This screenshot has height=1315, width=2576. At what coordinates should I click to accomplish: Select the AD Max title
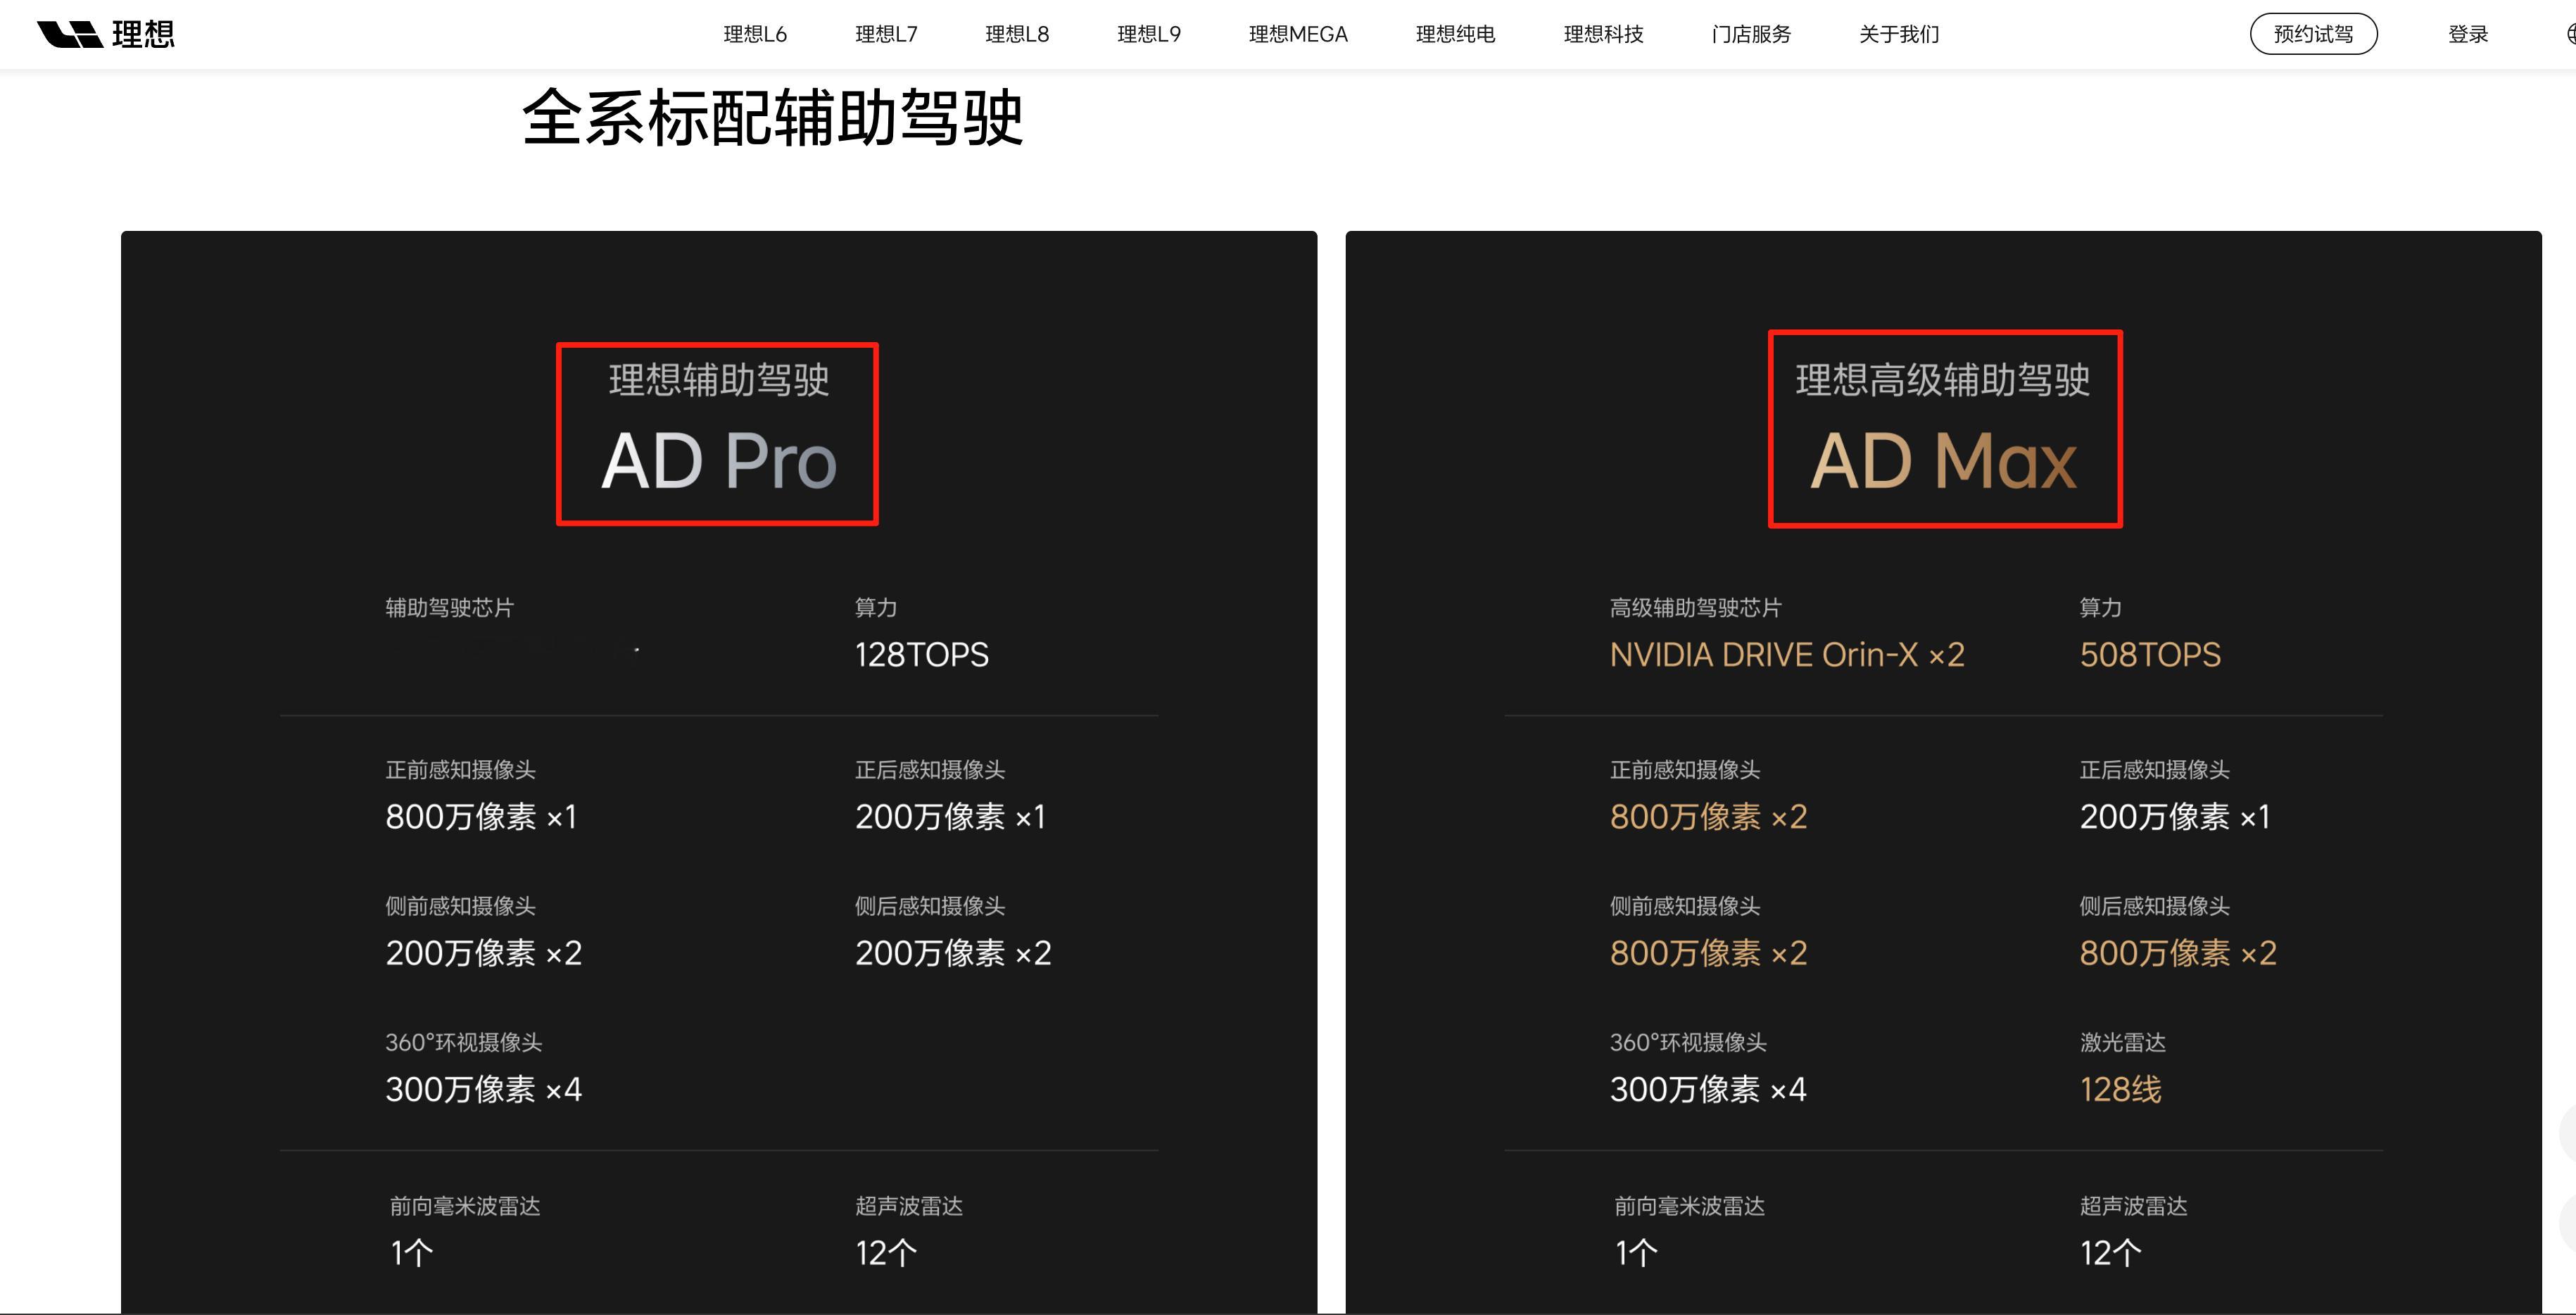[x=1944, y=461]
